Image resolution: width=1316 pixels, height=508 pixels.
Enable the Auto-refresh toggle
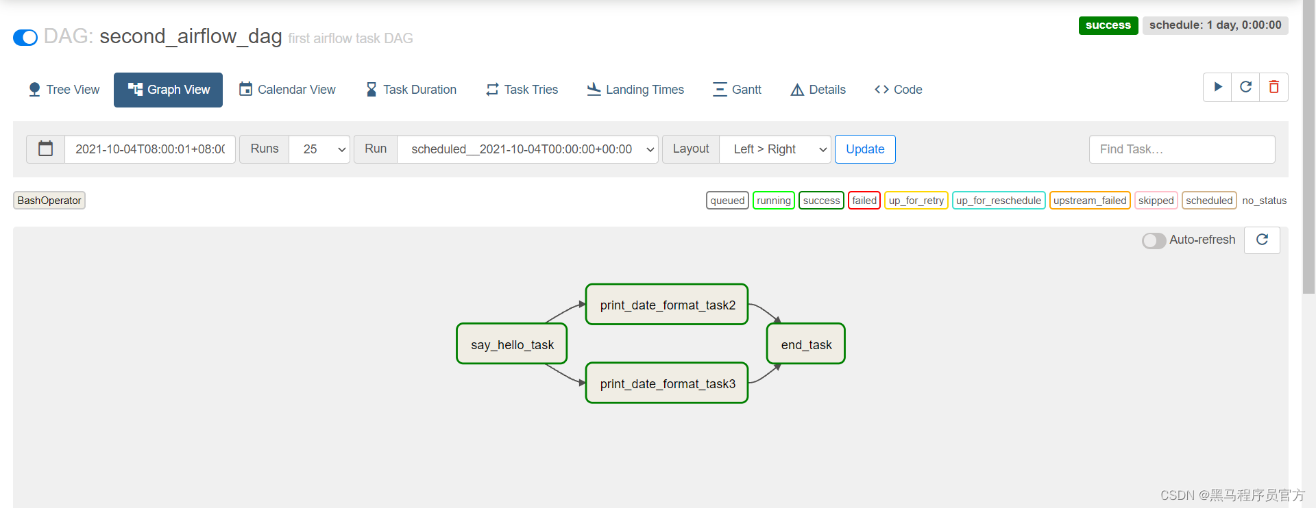coord(1154,240)
